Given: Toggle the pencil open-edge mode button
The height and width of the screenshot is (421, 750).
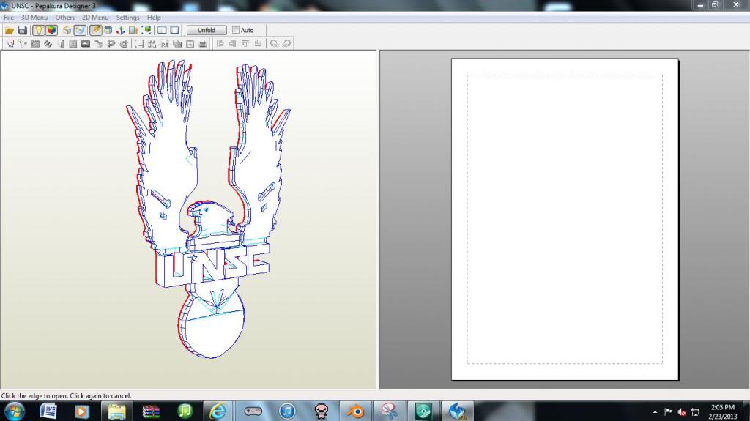Looking at the screenshot, I should pyautogui.click(x=96, y=30).
